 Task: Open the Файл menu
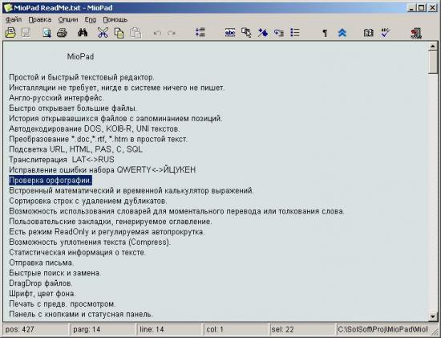pyautogui.click(x=14, y=20)
